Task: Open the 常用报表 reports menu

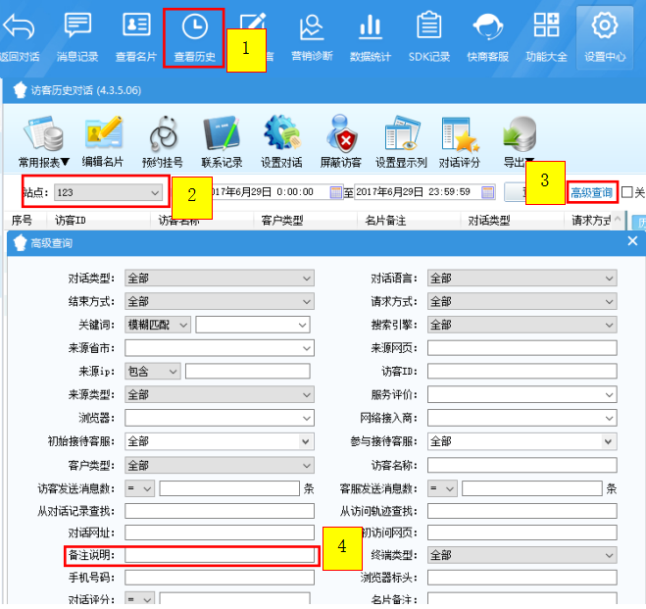Action: coord(44,141)
